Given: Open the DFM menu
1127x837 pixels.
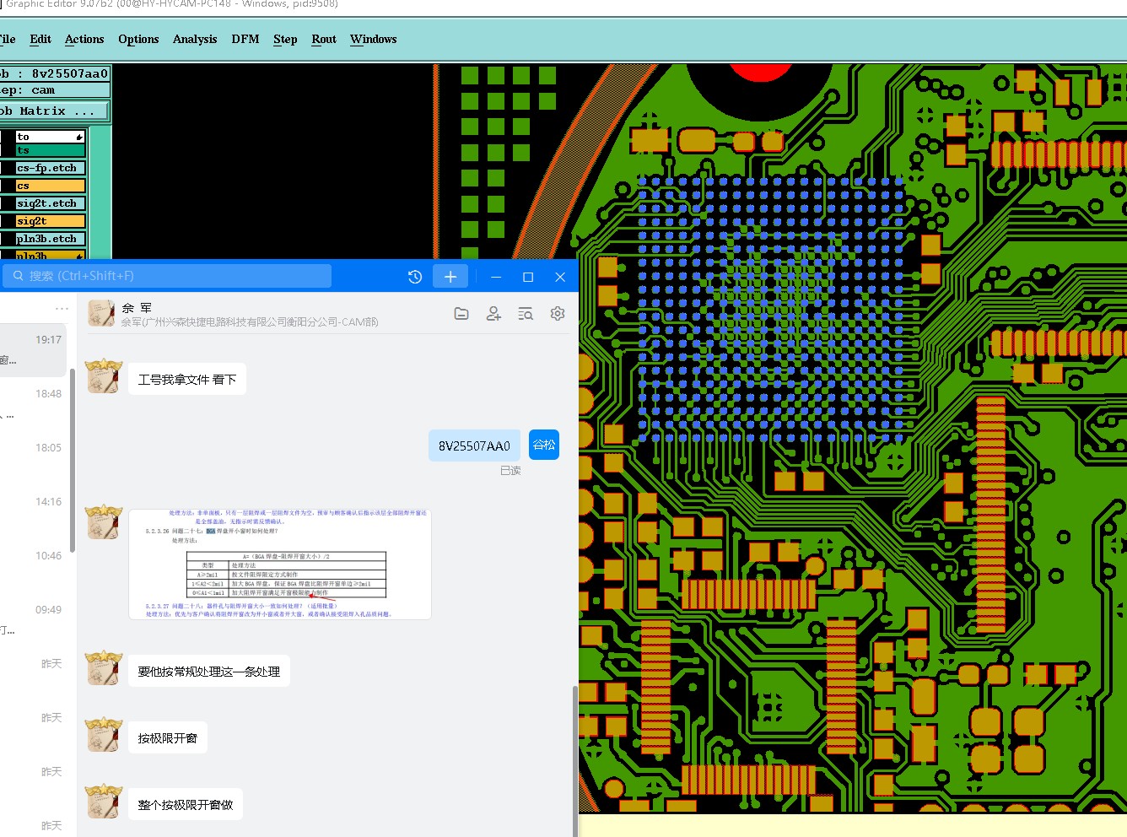Looking at the screenshot, I should 245,39.
